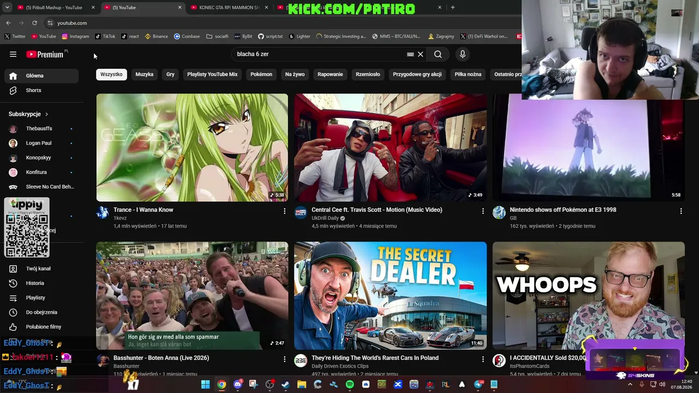Image resolution: width=699 pixels, height=393 pixels.
Task: Select the 'Wszystko' filter chip
Action: (x=111, y=74)
